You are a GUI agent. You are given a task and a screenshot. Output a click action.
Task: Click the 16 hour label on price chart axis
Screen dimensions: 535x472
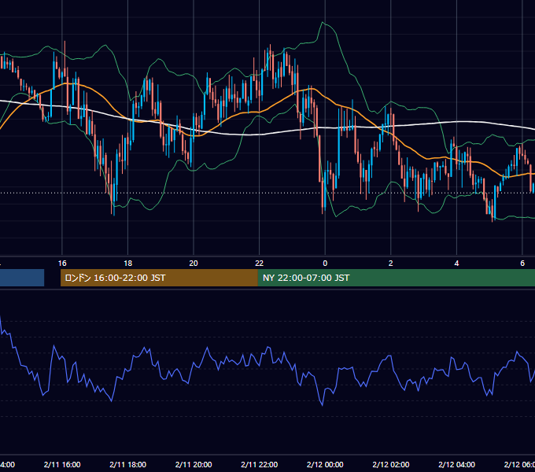tap(62, 264)
